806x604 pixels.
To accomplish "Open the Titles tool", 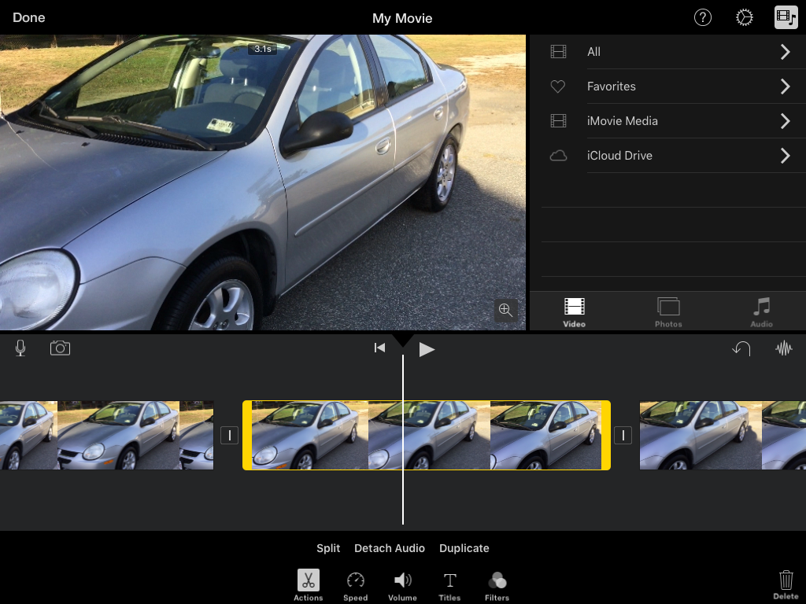I will pyautogui.click(x=449, y=587).
